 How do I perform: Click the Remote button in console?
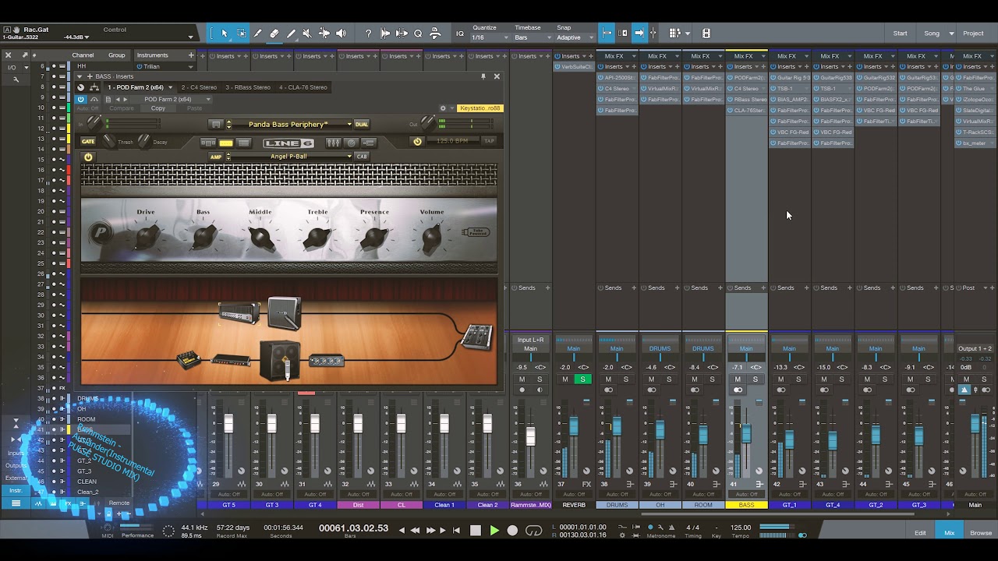click(119, 503)
